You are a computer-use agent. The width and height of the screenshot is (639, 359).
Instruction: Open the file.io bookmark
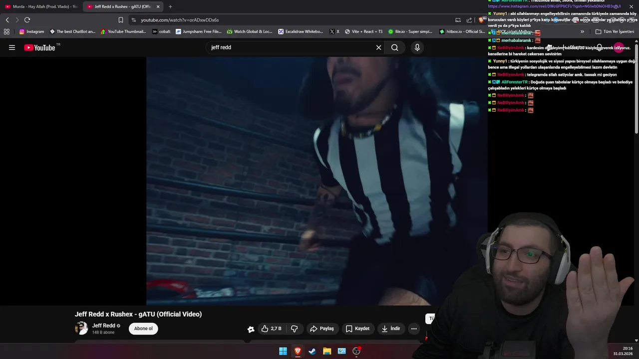(x=410, y=31)
